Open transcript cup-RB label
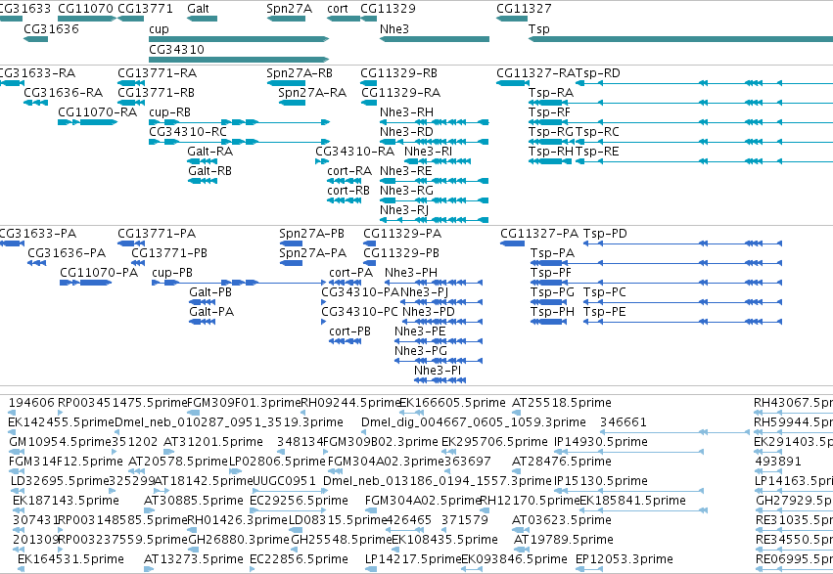This screenshot has width=833, height=574. click(169, 112)
